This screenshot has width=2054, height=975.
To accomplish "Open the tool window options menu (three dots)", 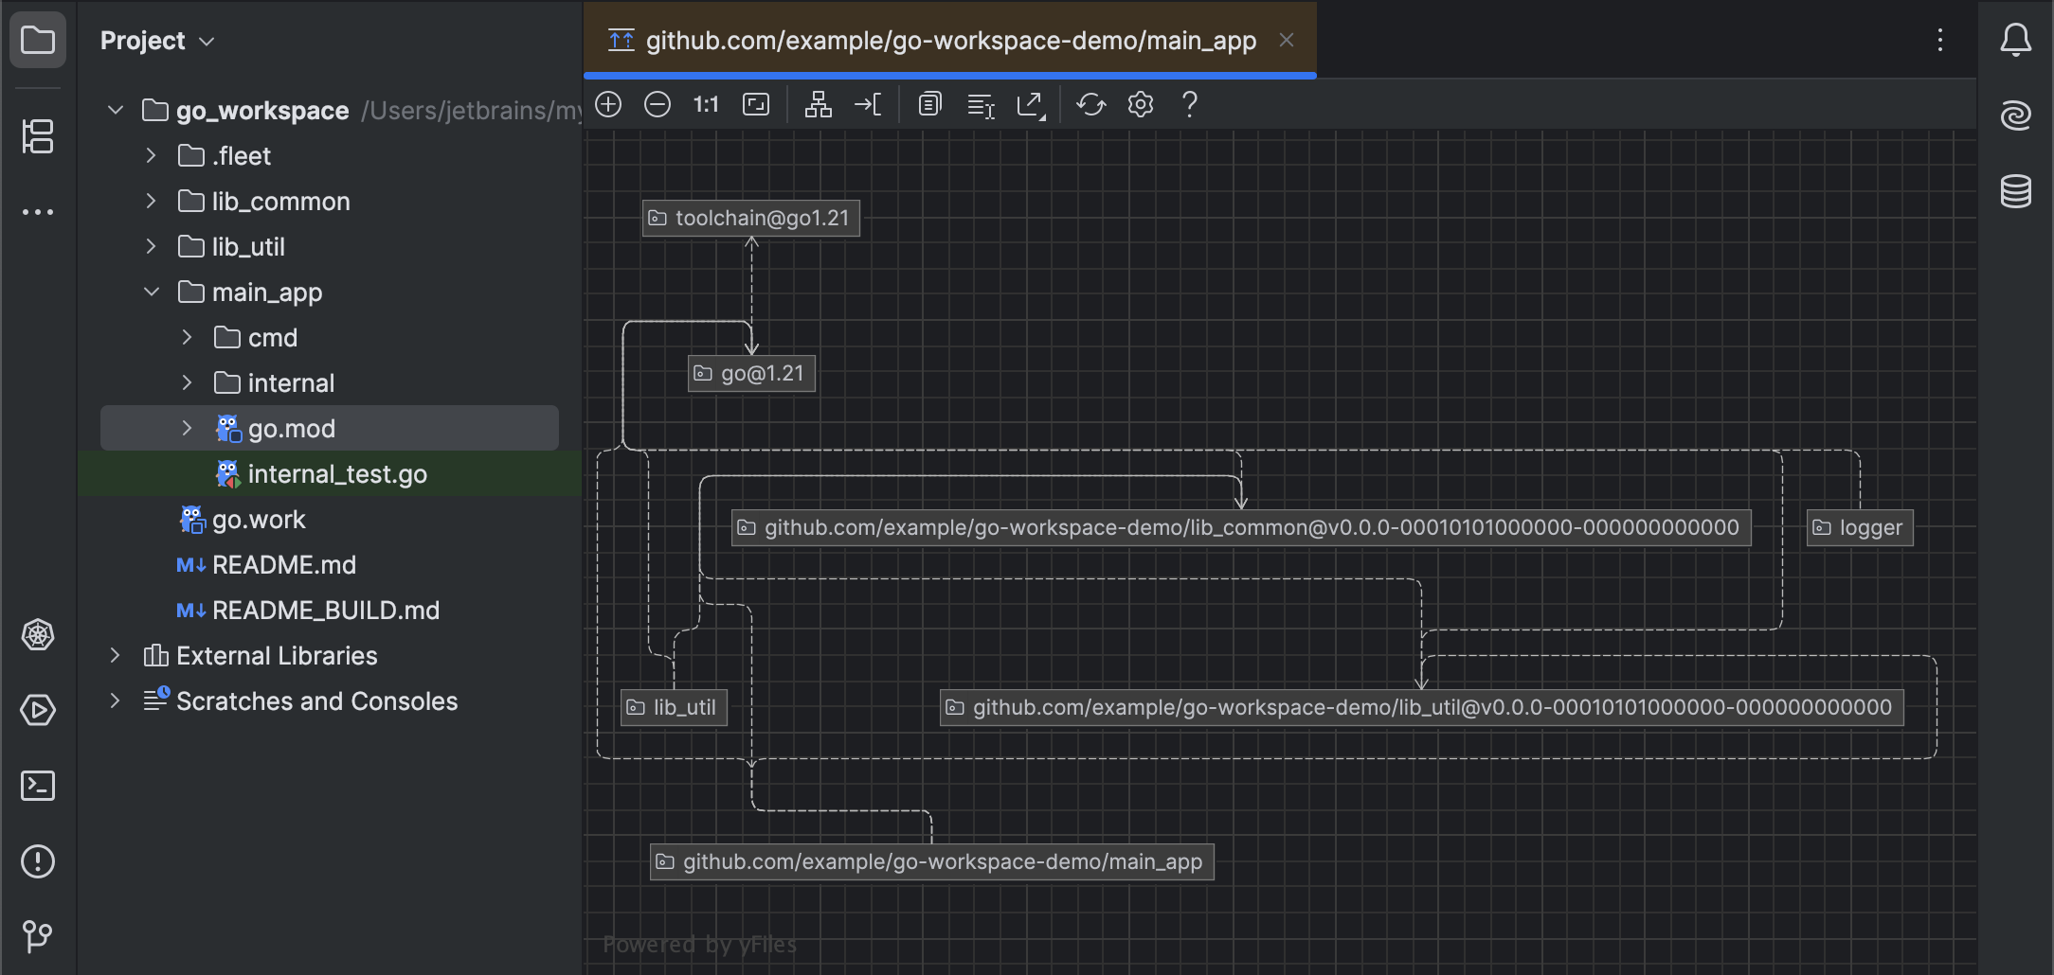I will tap(1940, 40).
